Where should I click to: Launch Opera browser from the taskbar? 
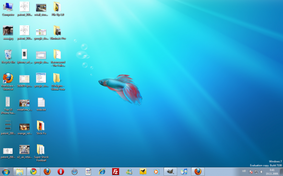61,172
